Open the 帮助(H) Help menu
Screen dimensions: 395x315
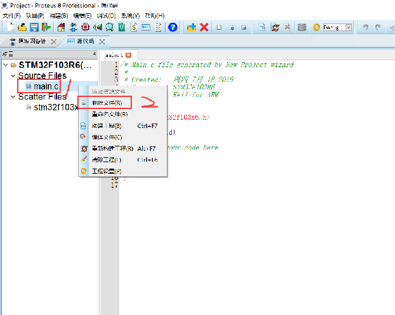pos(155,16)
